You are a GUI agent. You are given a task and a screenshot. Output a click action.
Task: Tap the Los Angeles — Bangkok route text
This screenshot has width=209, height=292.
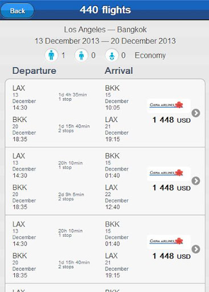105,30
